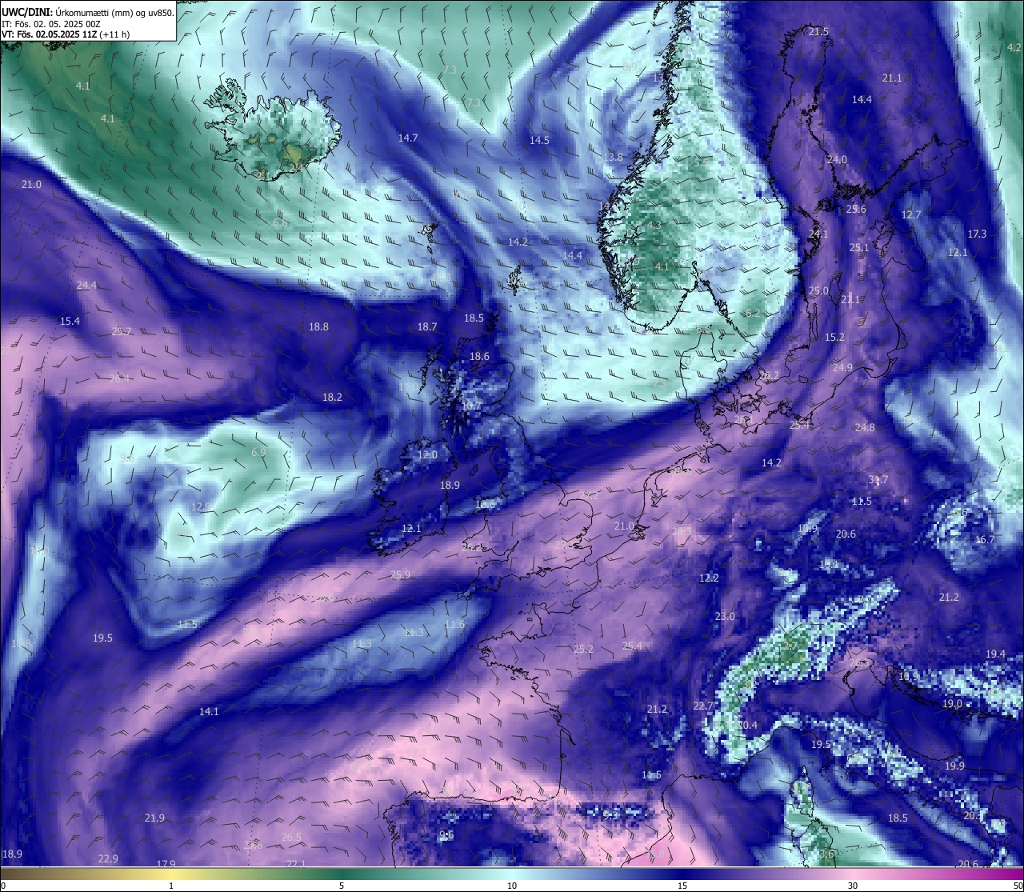Click the 0 label on the color scale

tap(3, 886)
